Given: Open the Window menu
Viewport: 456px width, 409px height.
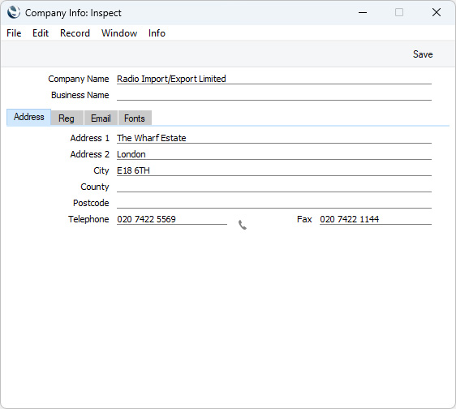Looking at the screenshot, I should [119, 33].
